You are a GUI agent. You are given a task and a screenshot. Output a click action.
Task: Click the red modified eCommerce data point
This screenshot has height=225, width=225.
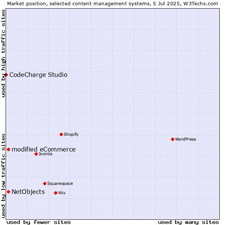[x=9, y=150]
